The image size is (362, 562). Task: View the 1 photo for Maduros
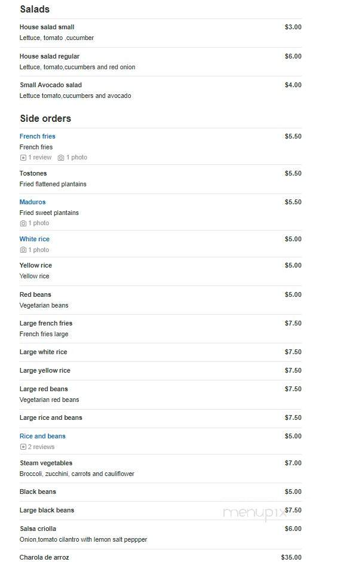[39, 223]
